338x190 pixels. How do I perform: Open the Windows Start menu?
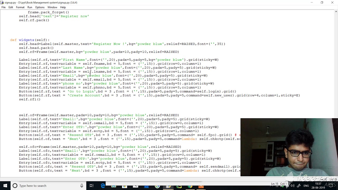[5, 186]
